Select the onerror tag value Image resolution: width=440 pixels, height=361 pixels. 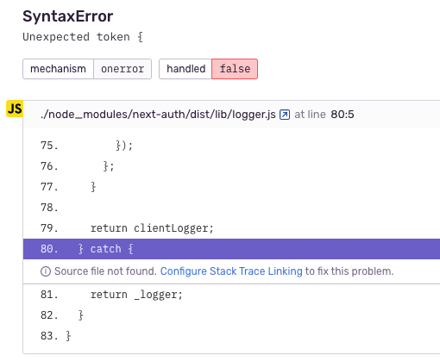(123, 69)
